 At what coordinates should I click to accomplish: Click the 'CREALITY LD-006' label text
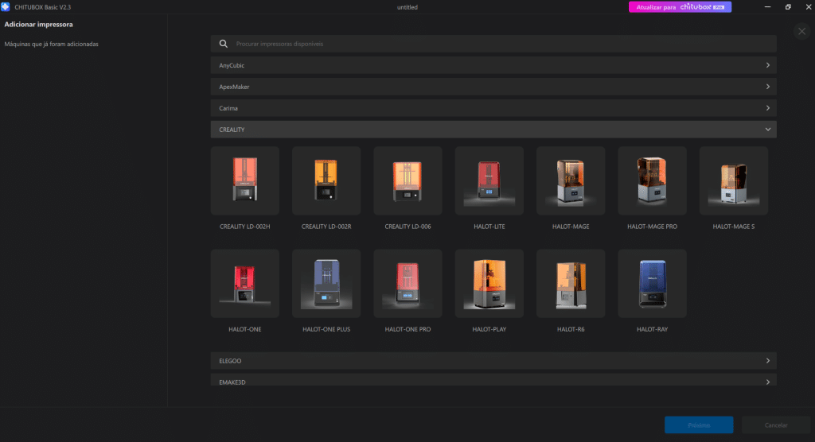(x=408, y=227)
